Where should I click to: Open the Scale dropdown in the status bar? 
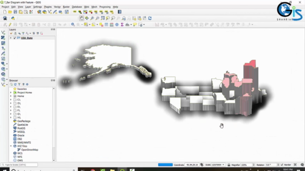click(x=223, y=165)
